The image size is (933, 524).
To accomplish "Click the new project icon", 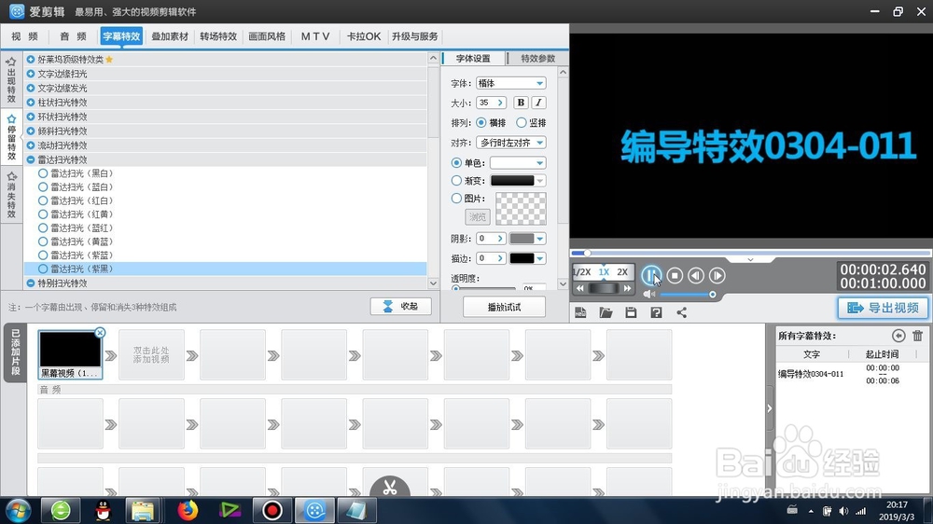I will coord(580,312).
